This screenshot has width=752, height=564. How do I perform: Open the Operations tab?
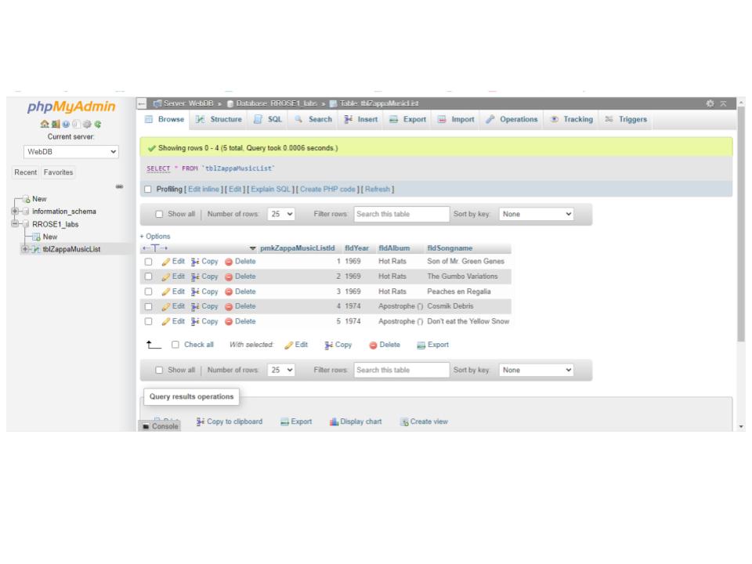pyautogui.click(x=512, y=119)
